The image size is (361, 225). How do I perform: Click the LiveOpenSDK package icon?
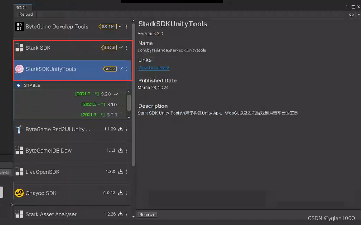click(x=19, y=171)
